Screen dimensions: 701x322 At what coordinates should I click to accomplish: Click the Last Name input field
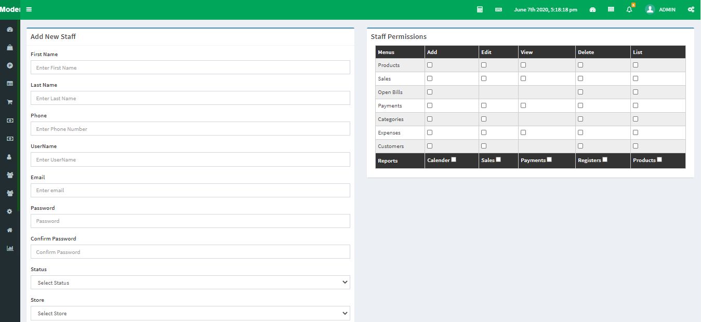190,98
